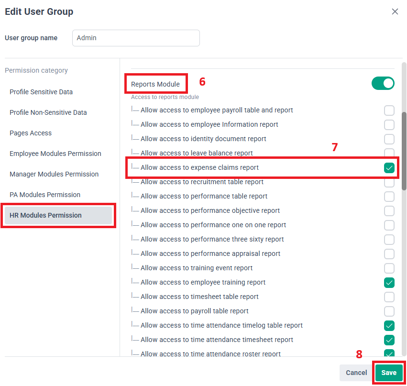Go to Manager Modules Permission category
Screen dimensions: 407x386
coord(54,174)
